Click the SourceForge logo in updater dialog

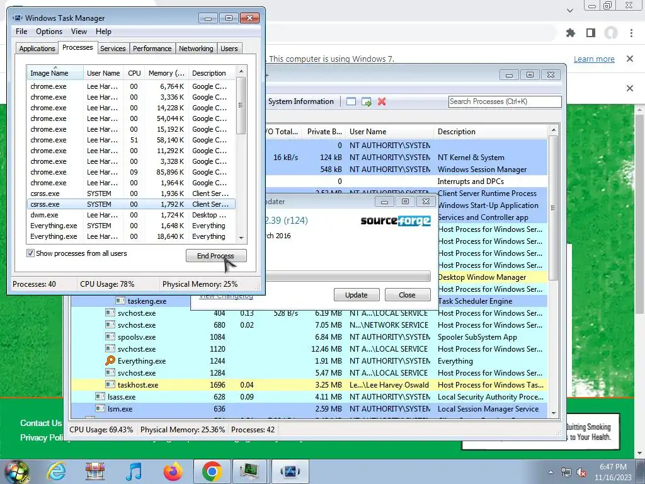click(x=396, y=221)
